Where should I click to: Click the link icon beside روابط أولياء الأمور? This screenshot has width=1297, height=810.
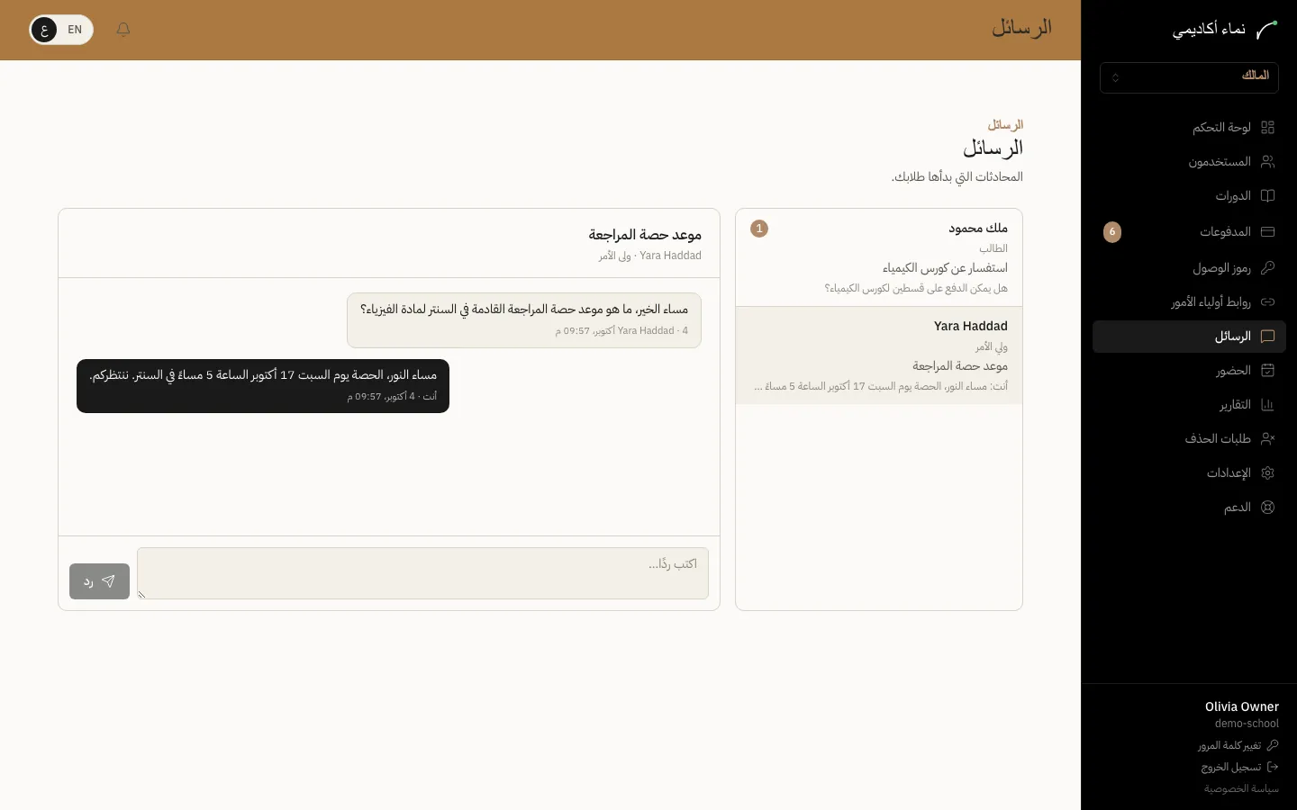[1267, 302]
